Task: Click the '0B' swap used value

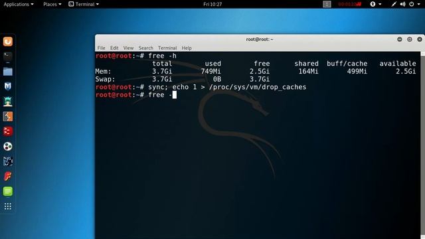Action: (x=217, y=80)
